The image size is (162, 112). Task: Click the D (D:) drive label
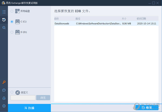point(24,32)
